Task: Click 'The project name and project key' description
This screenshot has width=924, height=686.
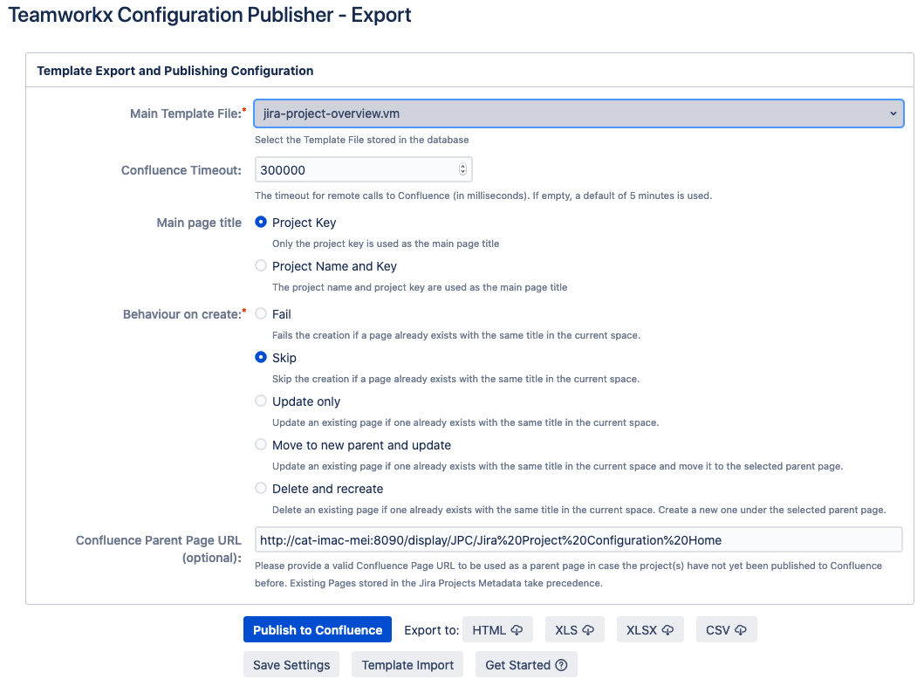Action: [420, 287]
